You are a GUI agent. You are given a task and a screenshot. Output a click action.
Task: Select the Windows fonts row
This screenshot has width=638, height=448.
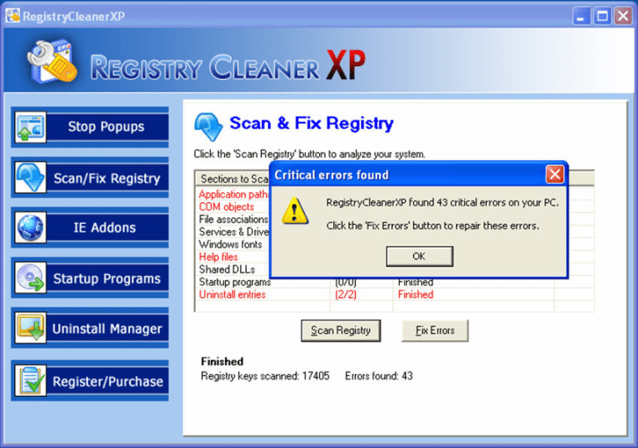[233, 245]
